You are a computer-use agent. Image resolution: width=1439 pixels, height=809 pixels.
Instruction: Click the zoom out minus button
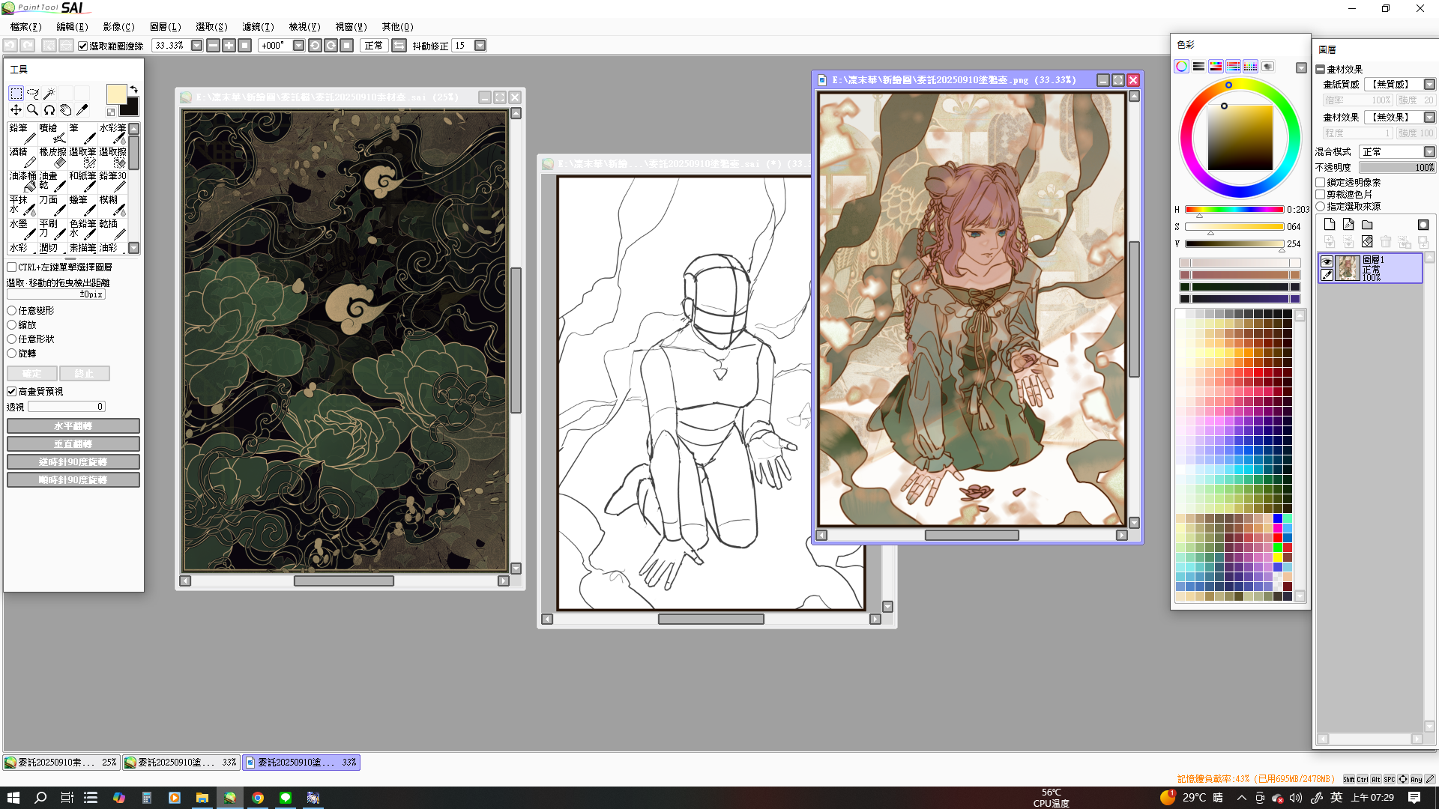213,46
